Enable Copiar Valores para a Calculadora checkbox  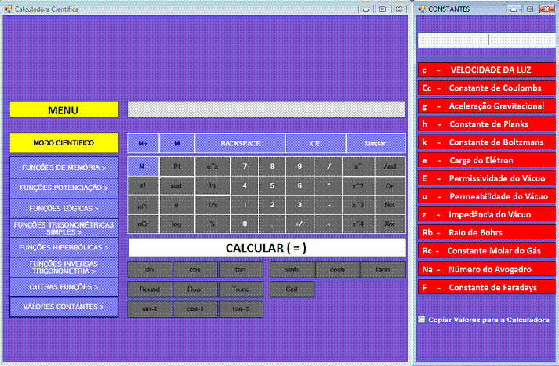(422, 319)
